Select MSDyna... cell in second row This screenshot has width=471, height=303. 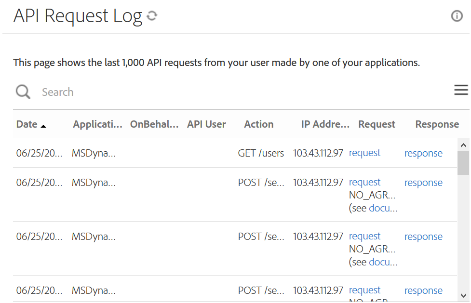click(94, 182)
